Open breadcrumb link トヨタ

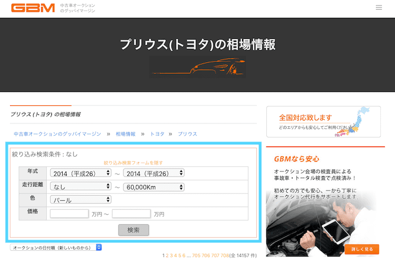point(157,134)
